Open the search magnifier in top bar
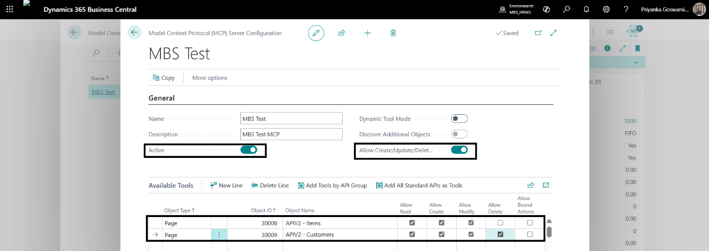 566,9
